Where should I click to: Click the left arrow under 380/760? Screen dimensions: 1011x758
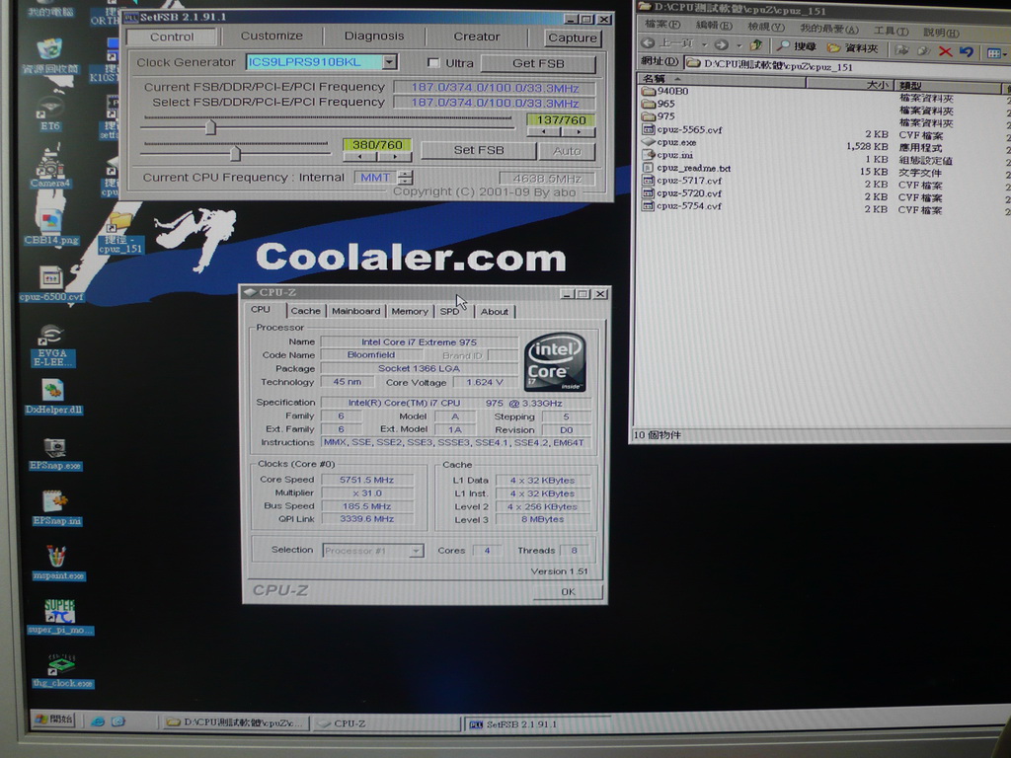point(359,157)
